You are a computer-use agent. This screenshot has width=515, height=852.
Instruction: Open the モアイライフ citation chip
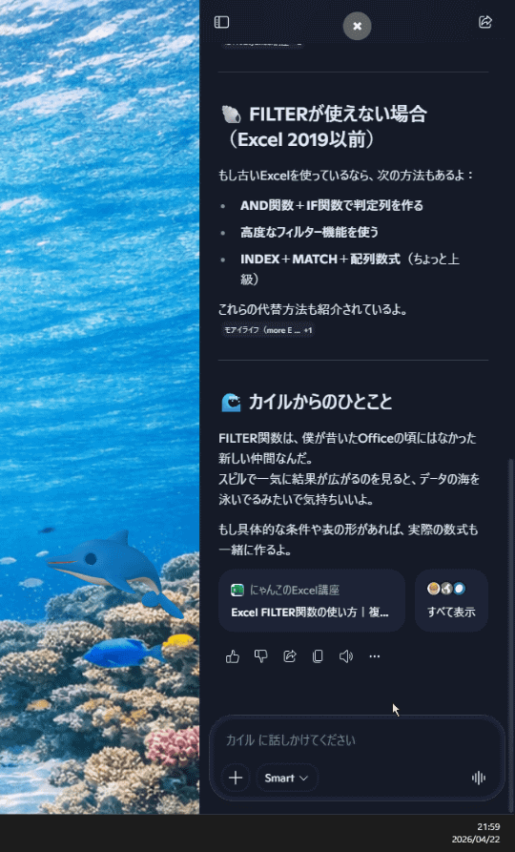pyautogui.click(x=268, y=330)
